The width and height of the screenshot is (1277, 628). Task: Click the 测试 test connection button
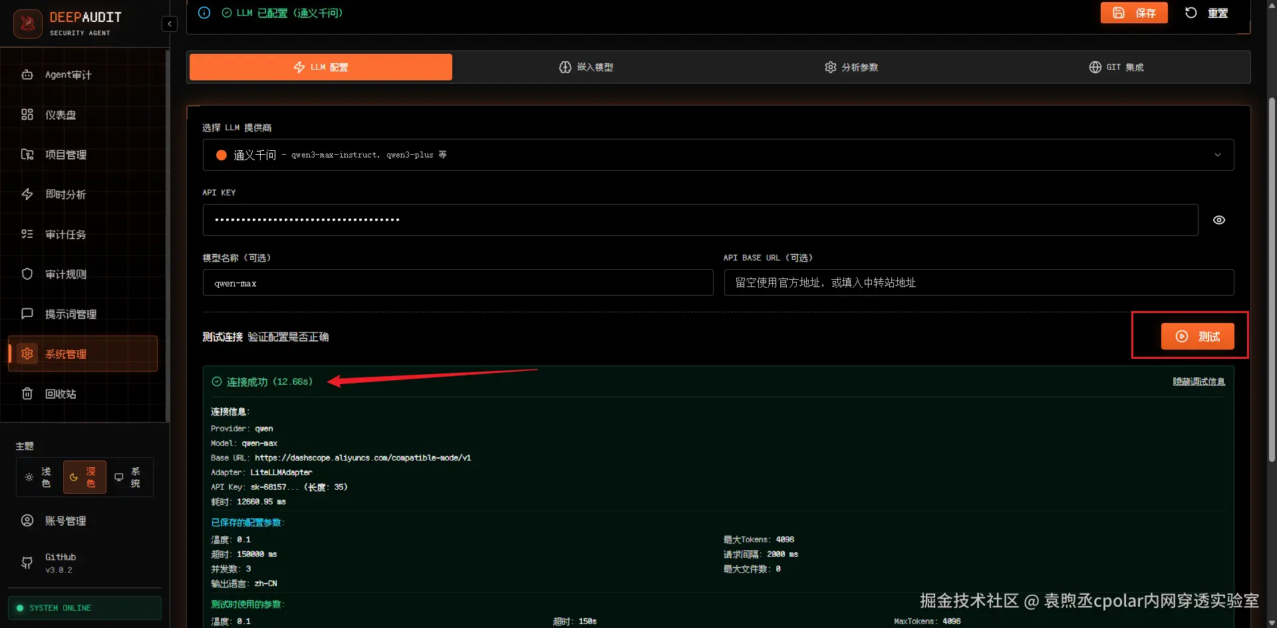[x=1197, y=336]
